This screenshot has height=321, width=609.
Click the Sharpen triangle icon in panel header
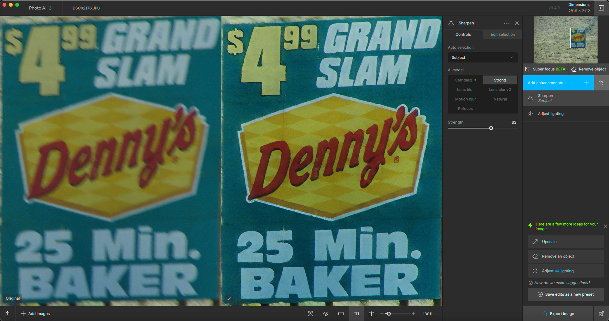[451, 23]
